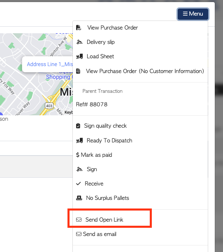
Task: Select Mark as paid menu entry
Action: 94,155
